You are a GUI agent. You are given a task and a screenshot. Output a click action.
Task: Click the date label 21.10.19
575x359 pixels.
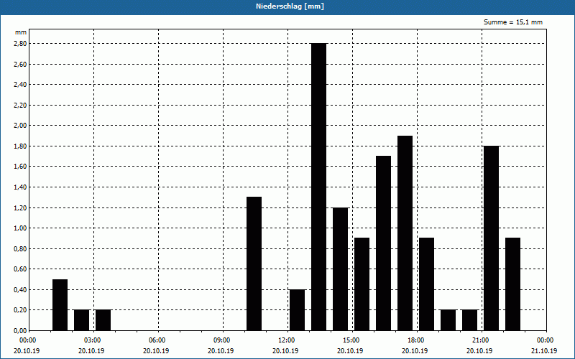coord(544,350)
